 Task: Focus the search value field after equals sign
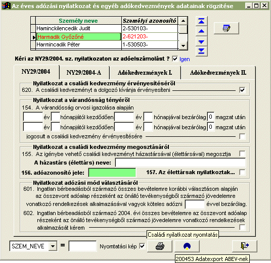pyautogui.click(x=82, y=246)
